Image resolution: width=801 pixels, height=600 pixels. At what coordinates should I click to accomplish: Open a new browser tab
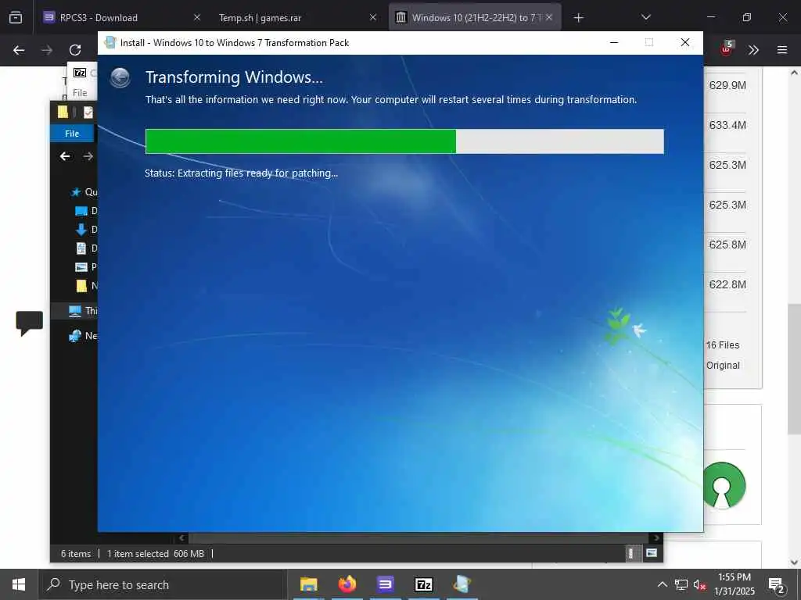(578, 18)
